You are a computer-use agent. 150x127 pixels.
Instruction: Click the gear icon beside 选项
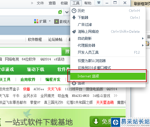coord(74,83)
